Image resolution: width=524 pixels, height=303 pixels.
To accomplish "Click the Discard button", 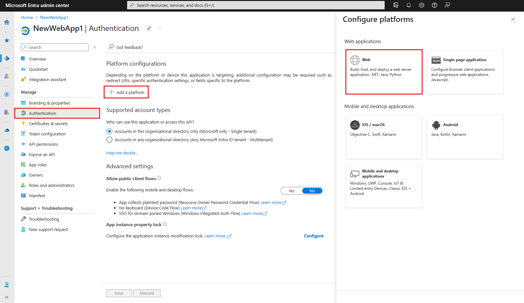I will click(x=147, y=293).
